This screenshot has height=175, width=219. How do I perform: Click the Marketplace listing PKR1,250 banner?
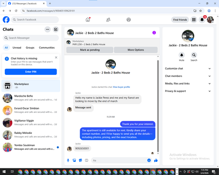click(x=112, y=43)
